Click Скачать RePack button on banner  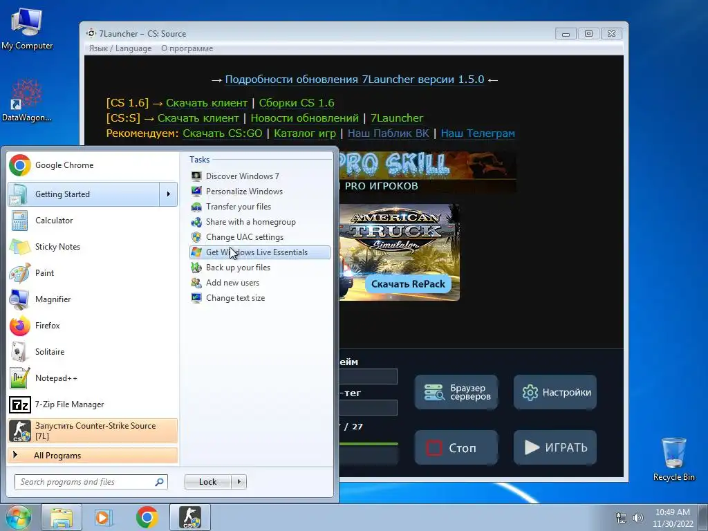coord(408,284)
